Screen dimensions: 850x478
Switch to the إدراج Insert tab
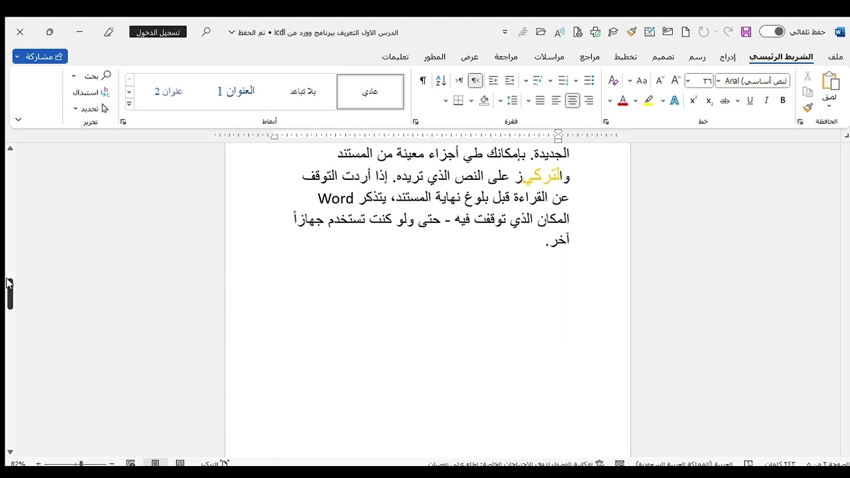pyautogui.click(x=728, y=57)
